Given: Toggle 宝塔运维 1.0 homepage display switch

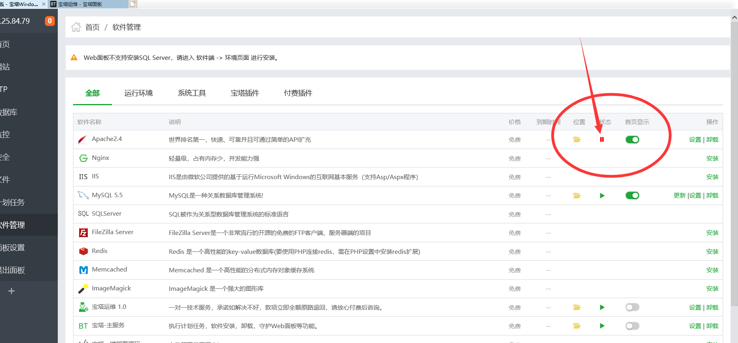Looking at the screenshot, I should point(632,307).
